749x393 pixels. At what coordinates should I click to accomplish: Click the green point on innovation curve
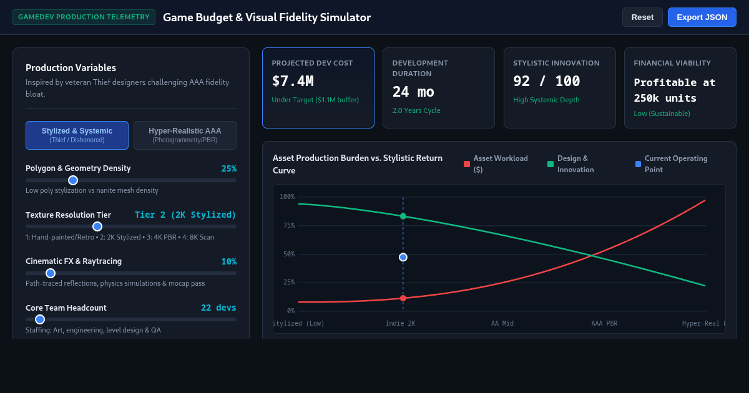pos(403,216)
